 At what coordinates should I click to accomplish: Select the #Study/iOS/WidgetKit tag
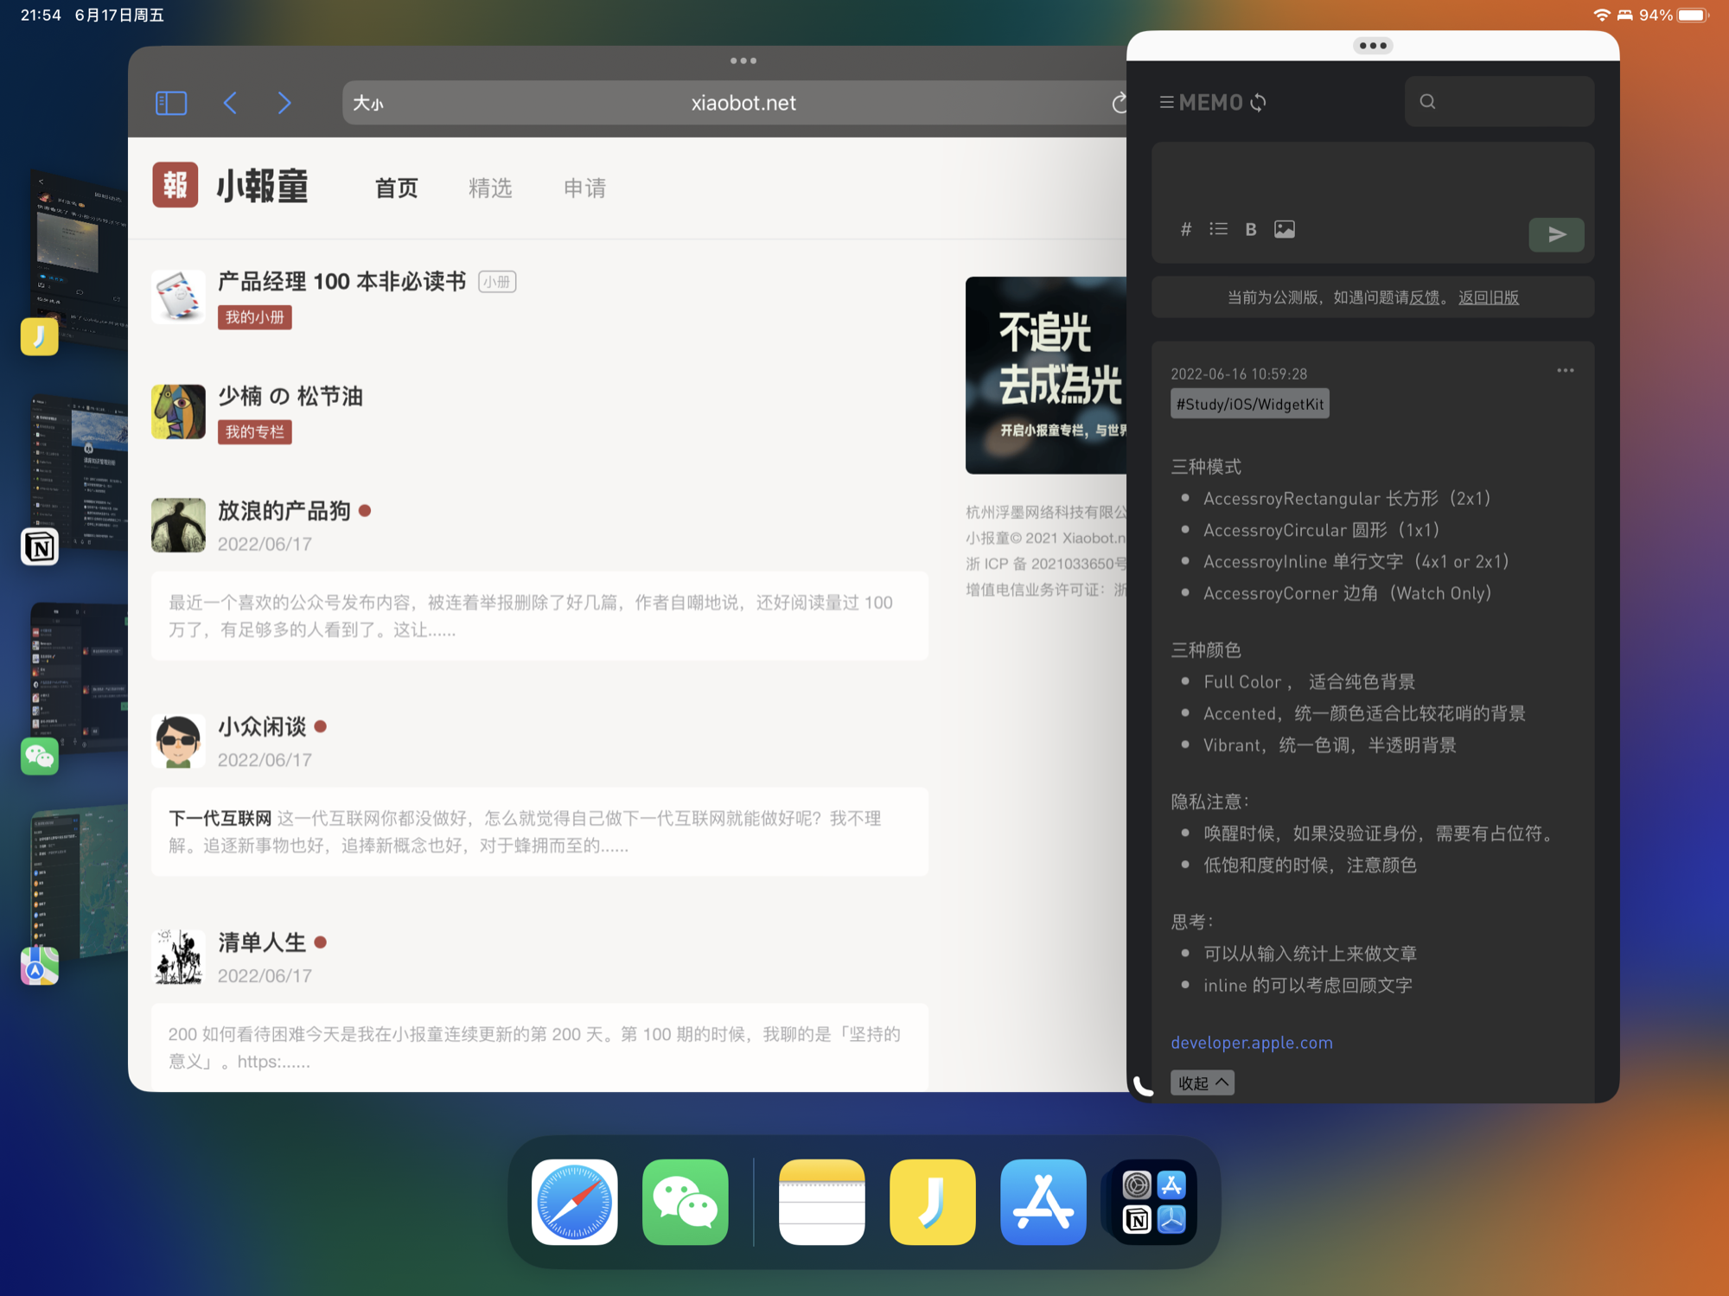click(x=1249, y=404)
